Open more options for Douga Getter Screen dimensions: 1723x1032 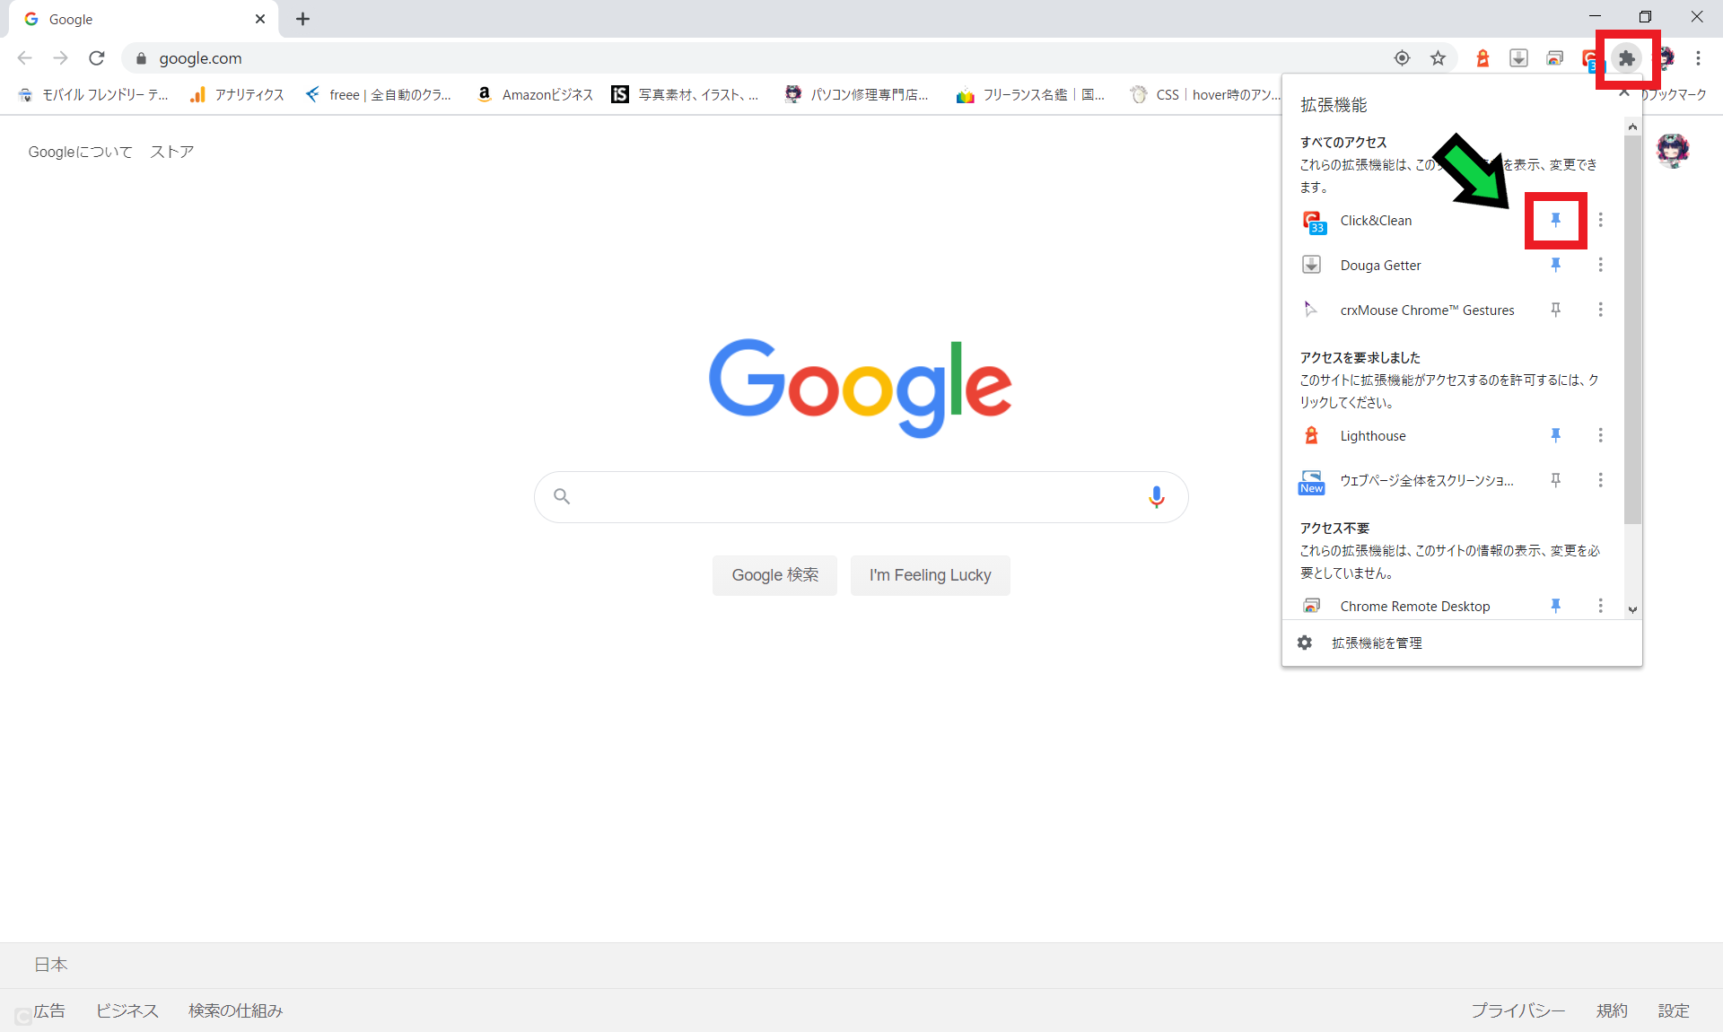click(x=1600, y=265)
